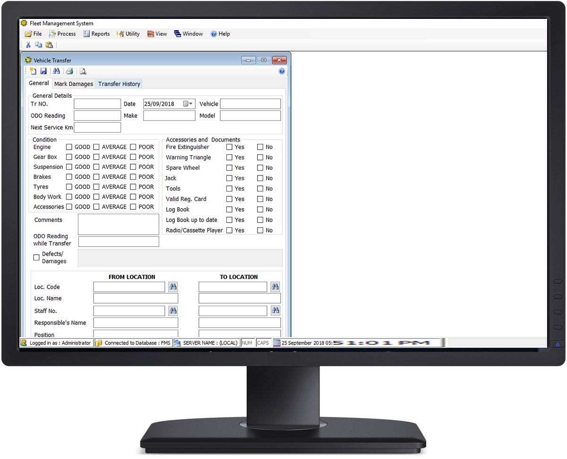Click the Cut icon in main toolbar
Image resolution: width=567 pixels, height=459 pixels.
click(x=28, y=45)
